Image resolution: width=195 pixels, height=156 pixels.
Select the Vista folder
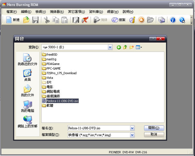click(x=47, y=78)
